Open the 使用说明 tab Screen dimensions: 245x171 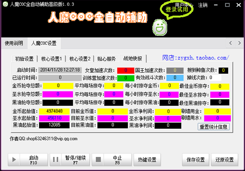click(14, 43)
